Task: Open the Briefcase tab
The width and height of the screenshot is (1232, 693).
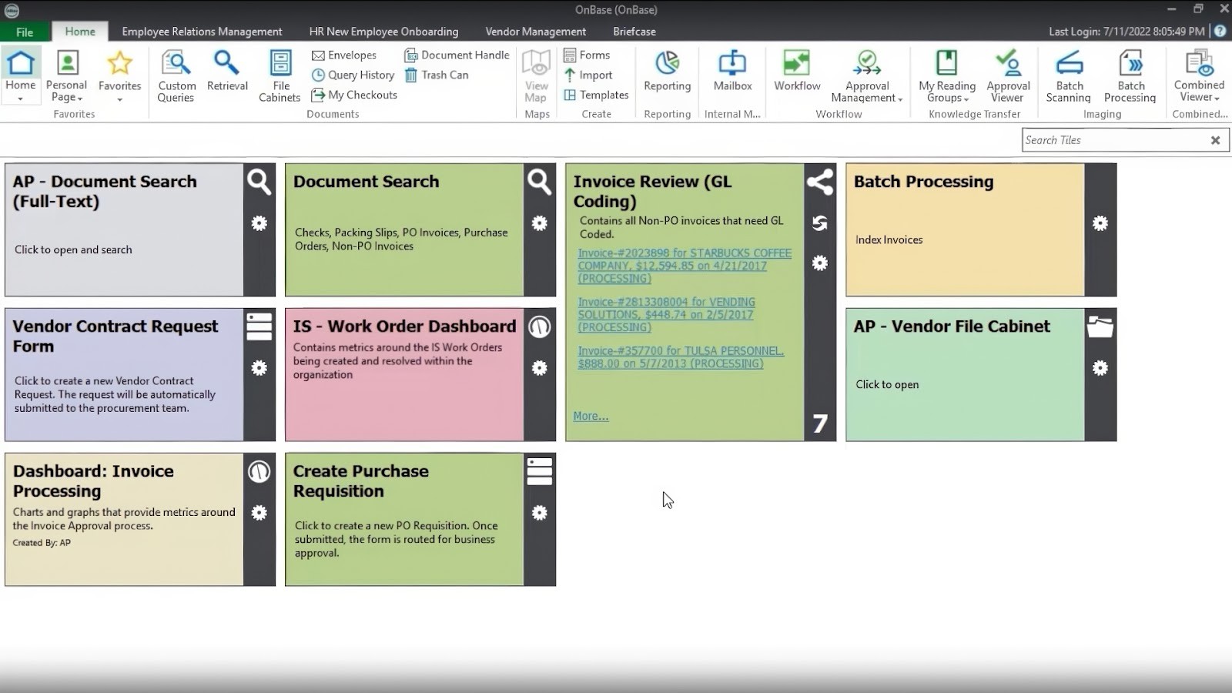Action: pyautogui.click(x=634, y=32)
